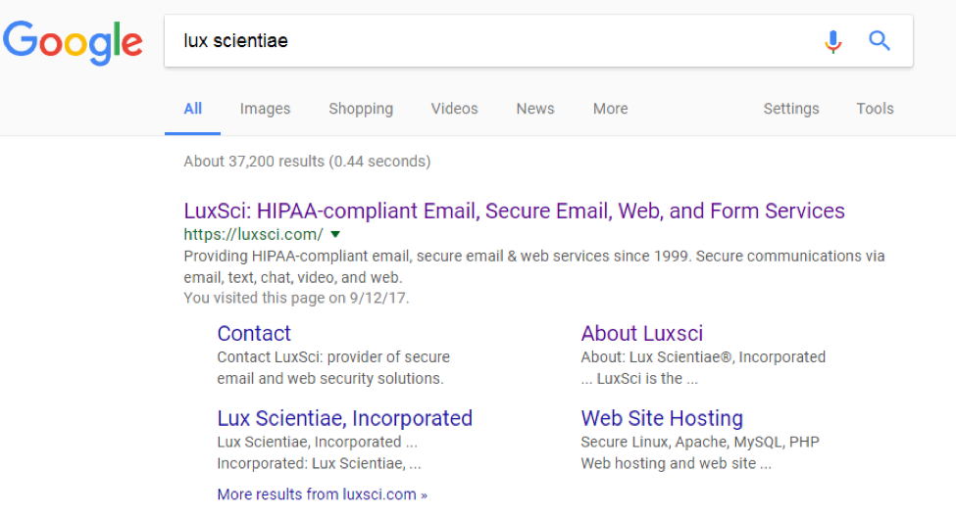Select the All results tab
This screenshot has height=518, width=956.
click(x=192, y=109)
